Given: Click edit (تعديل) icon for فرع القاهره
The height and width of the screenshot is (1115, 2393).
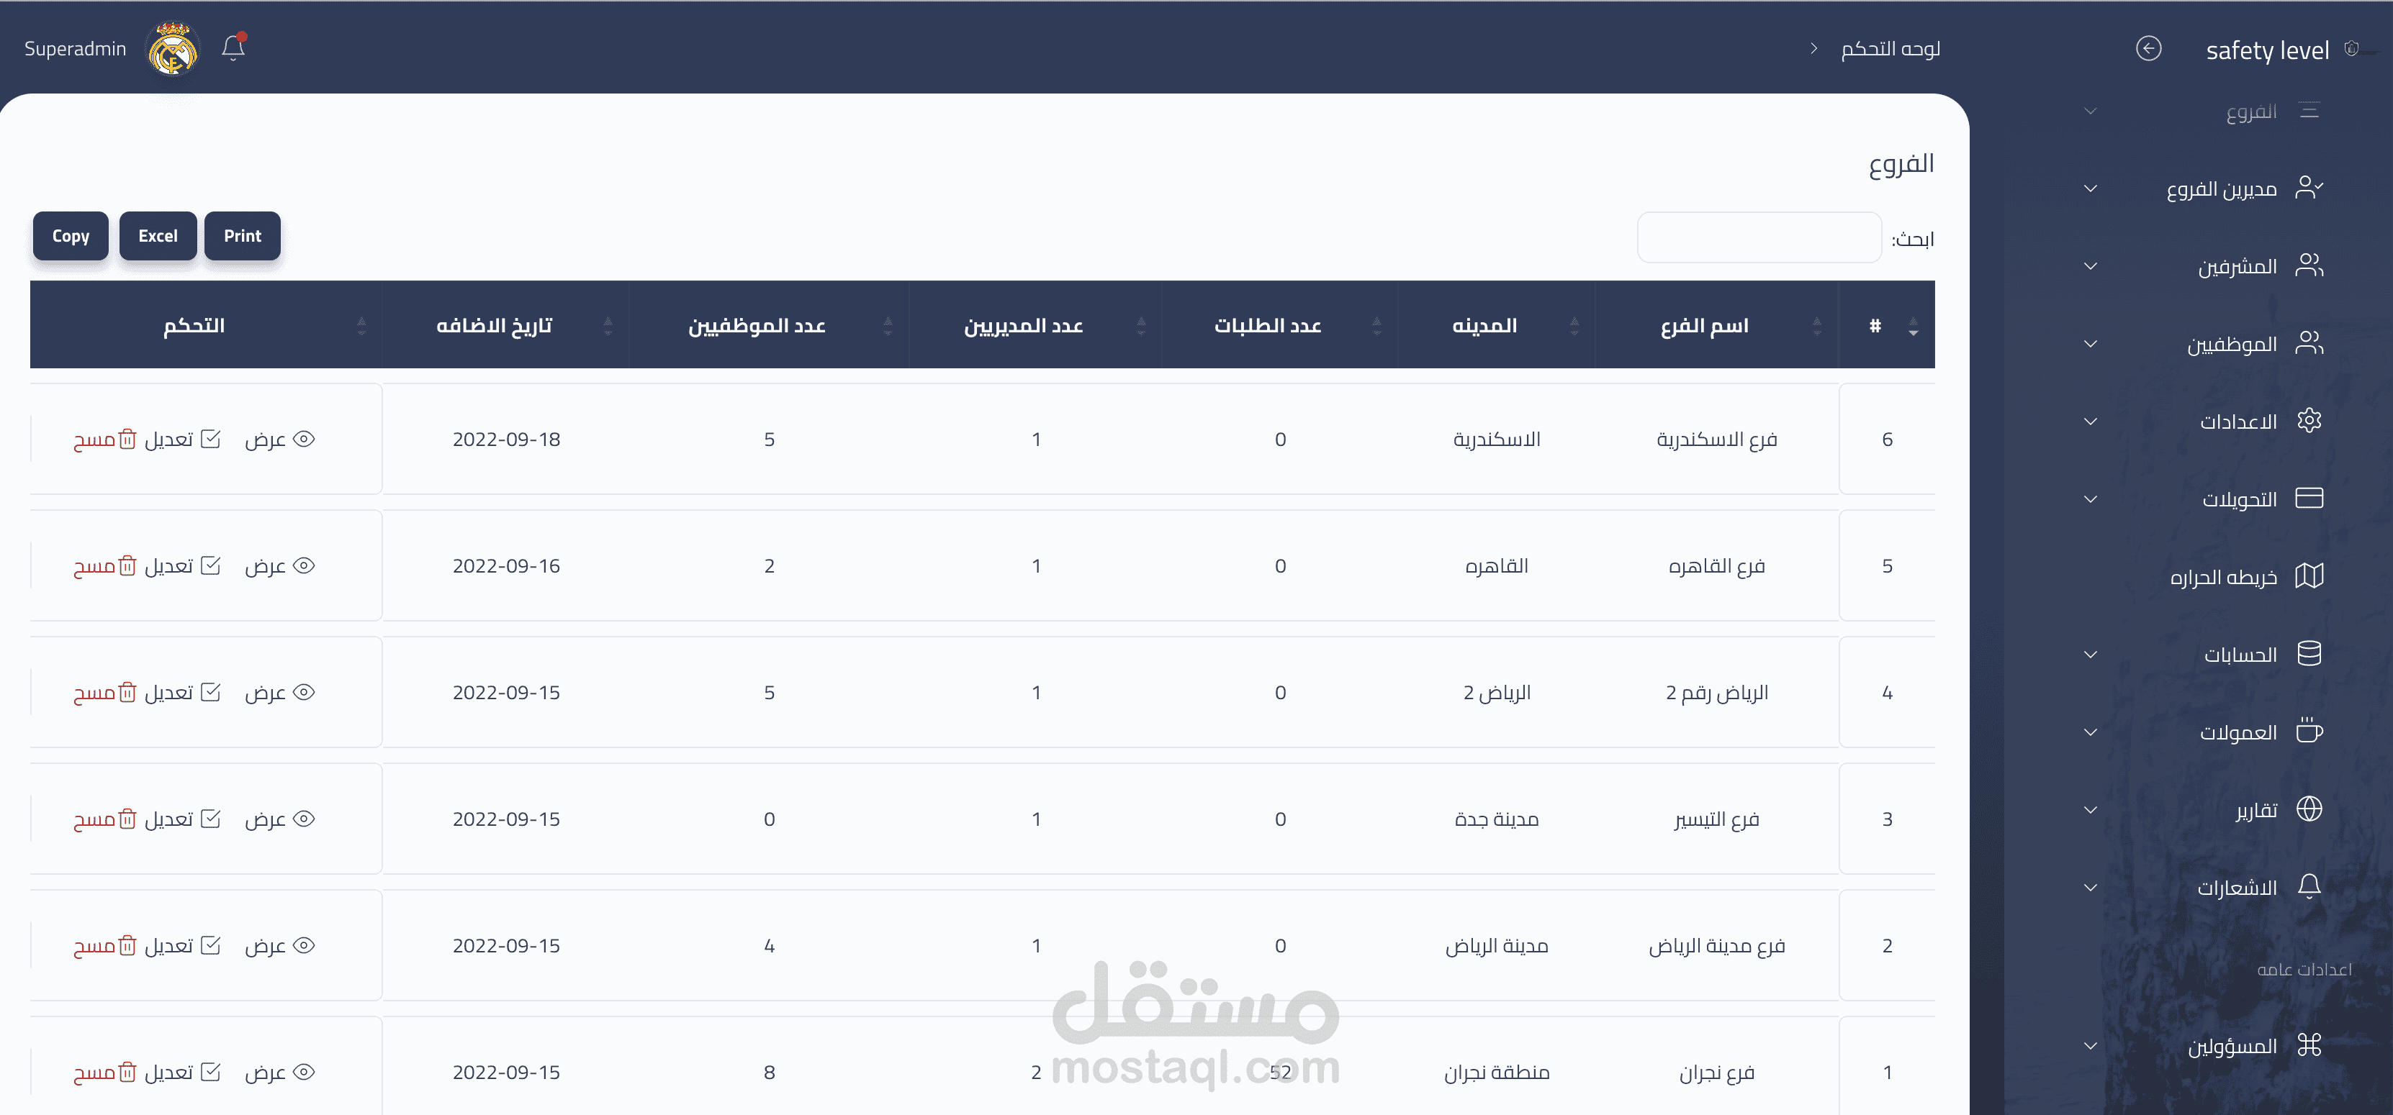Looking at the screenshot, I should click(x=211, y=565).
